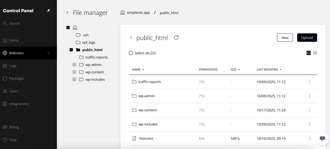330x149 pixels.
Task: Click the Control Panel logo text
Action: tap(18, 11)
